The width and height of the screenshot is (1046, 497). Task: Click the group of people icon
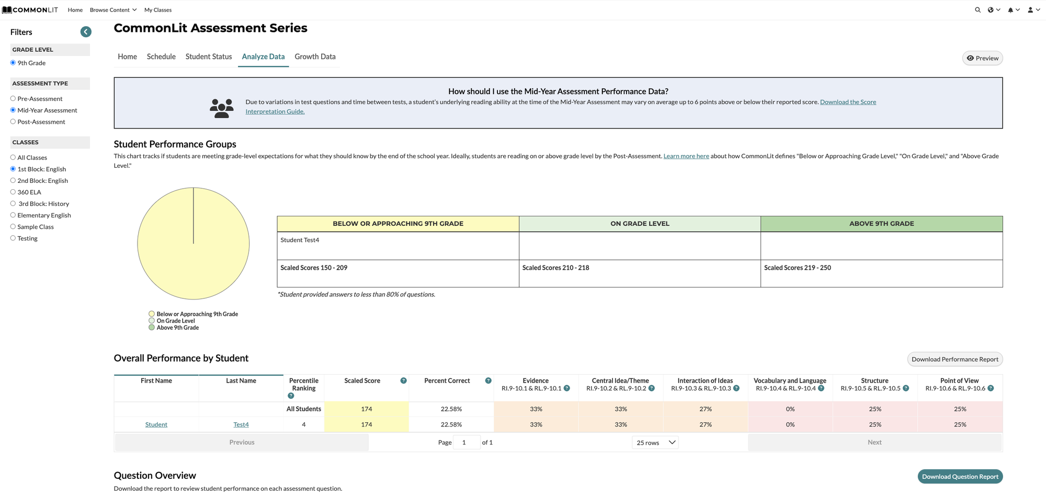(x=222, y=108)
